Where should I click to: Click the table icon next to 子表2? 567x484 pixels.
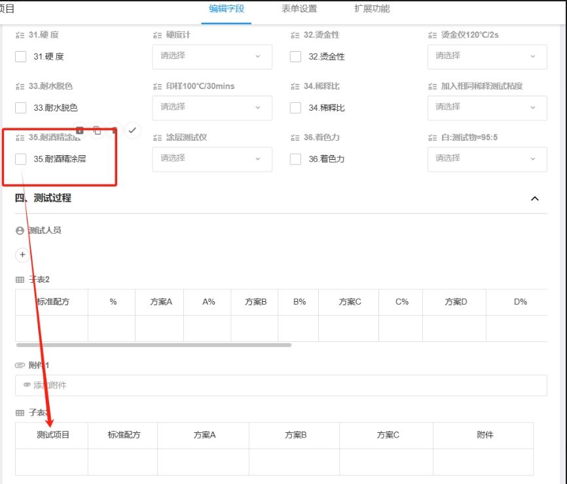tap(20, 280)
